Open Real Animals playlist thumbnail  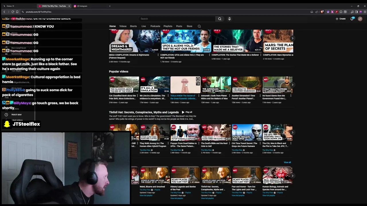277,176
